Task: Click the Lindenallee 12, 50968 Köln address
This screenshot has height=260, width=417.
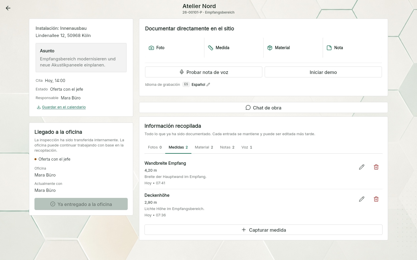Action: click(x=63, y=36)
